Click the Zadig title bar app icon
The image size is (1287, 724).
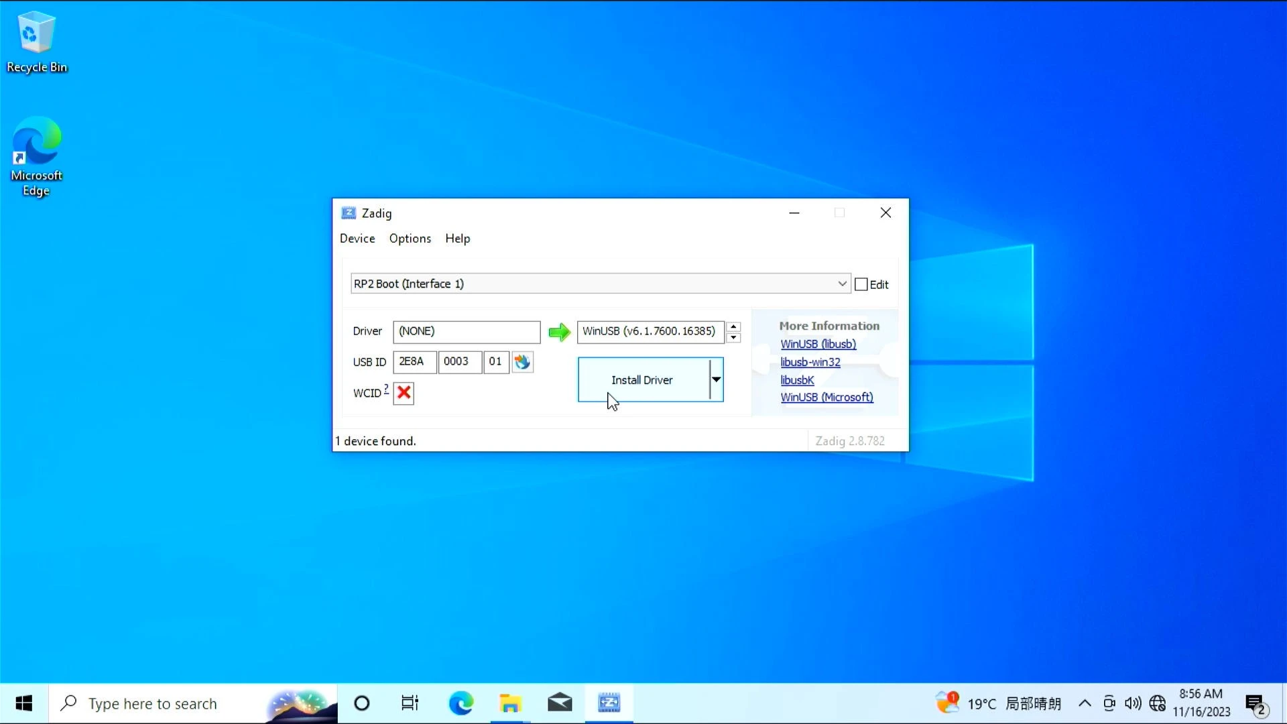(x=349, y=213)
